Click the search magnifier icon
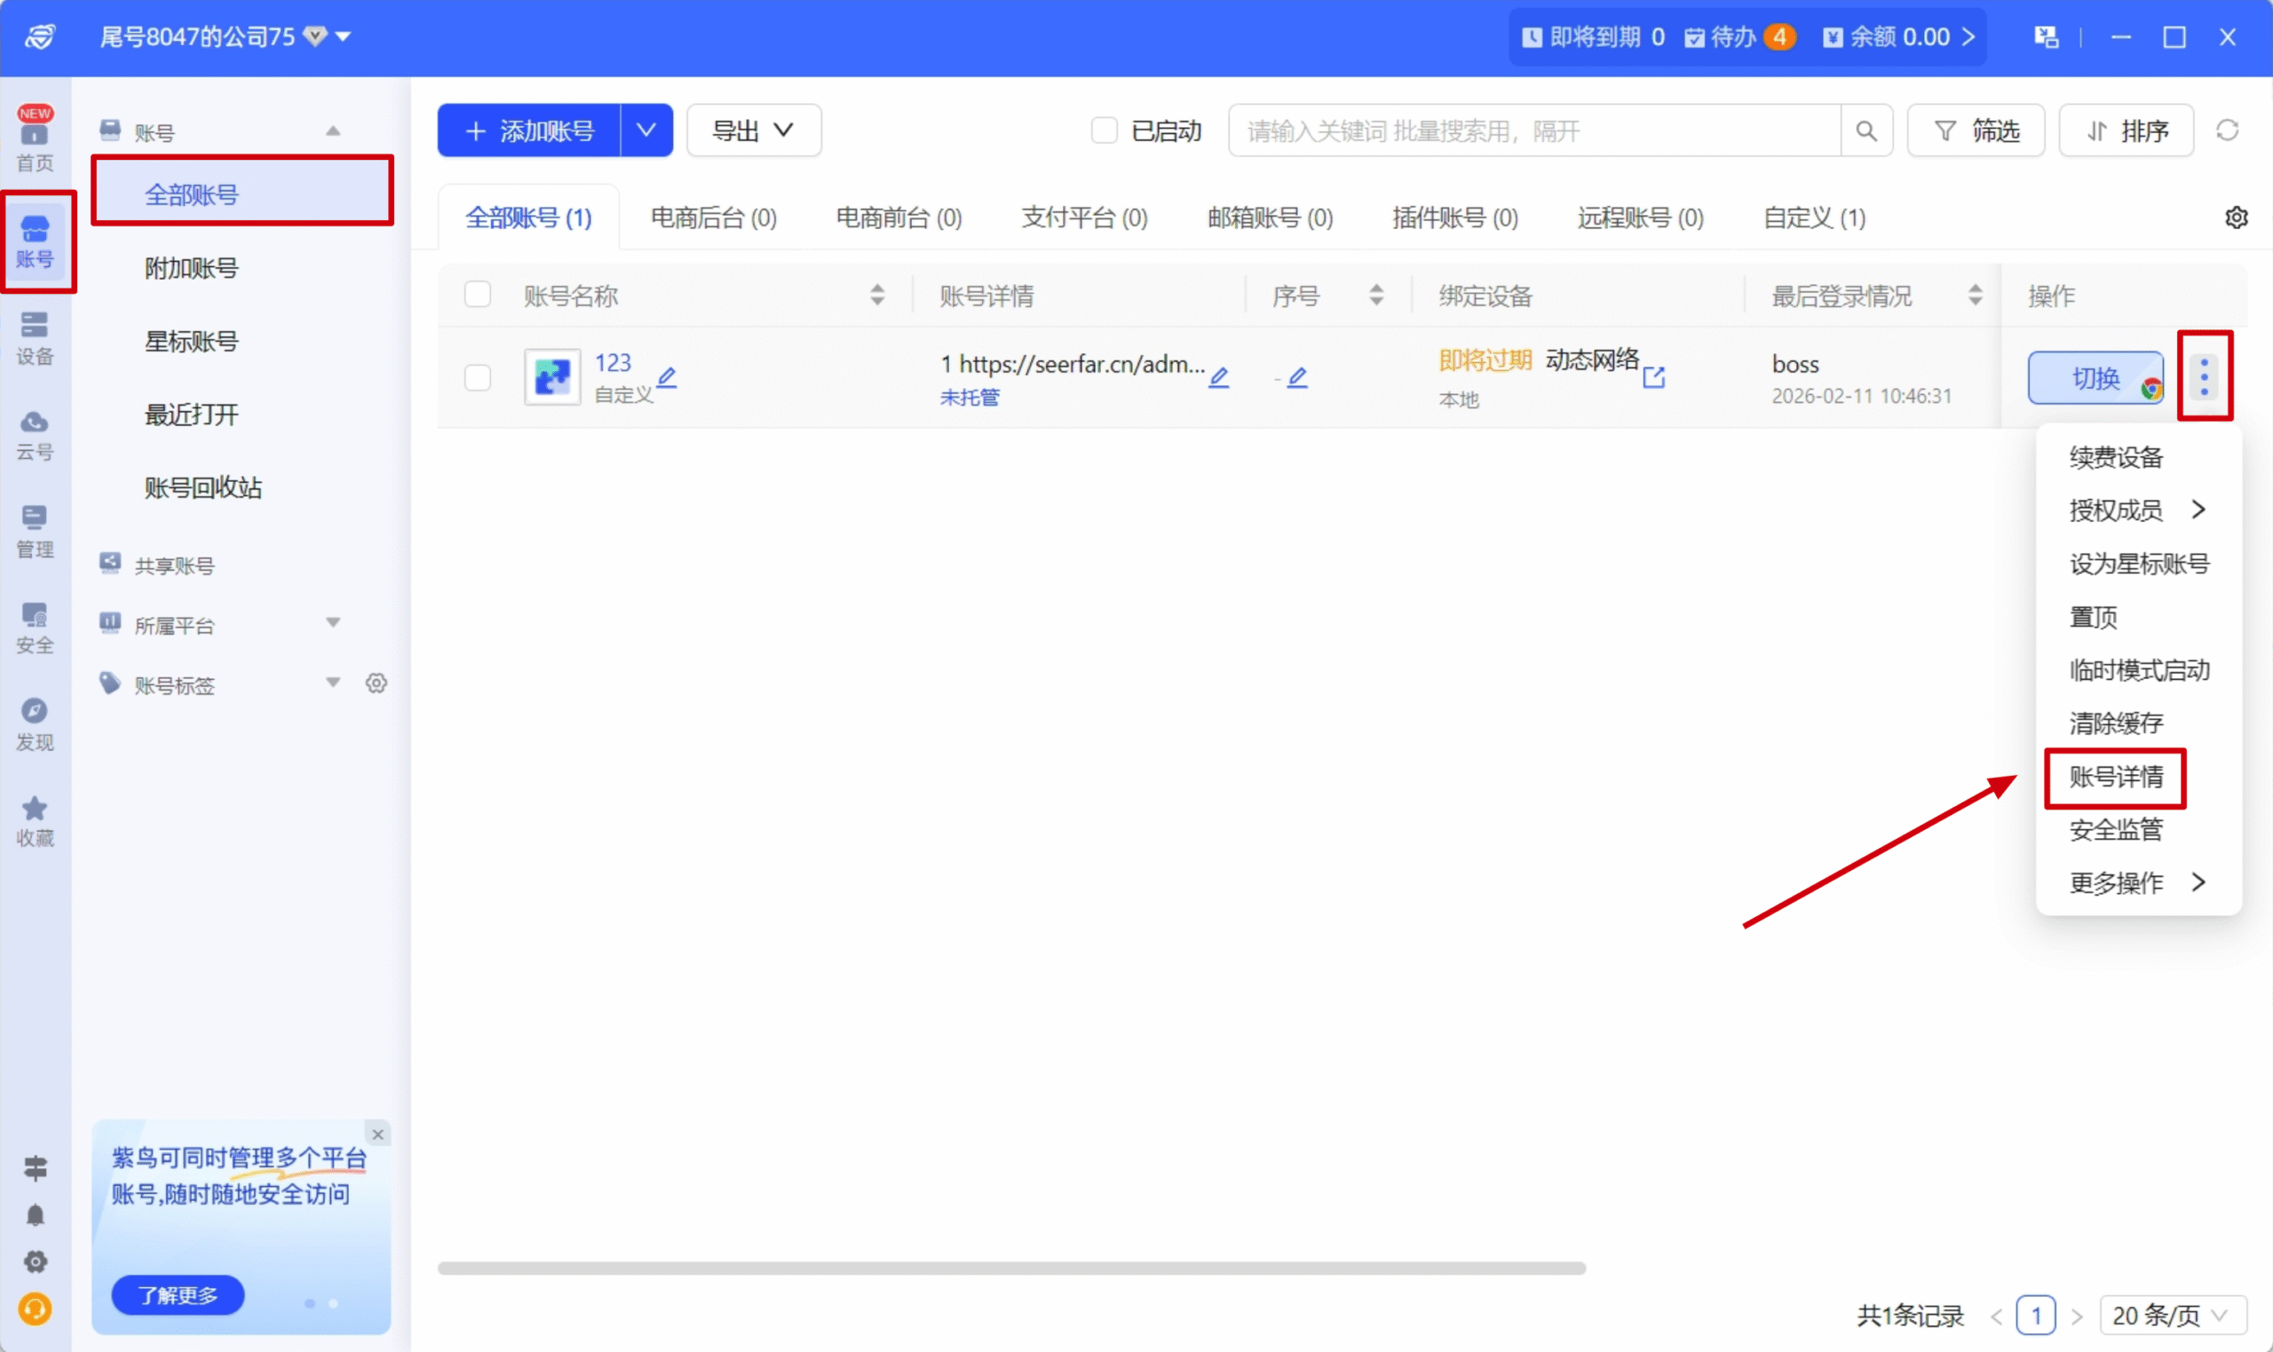Image resolution: width=2273 pixels, height=1352 pixels. point(1865,131)
